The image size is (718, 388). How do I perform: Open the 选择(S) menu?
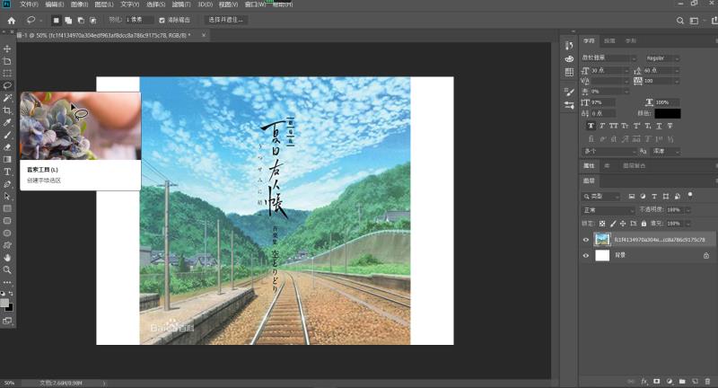pyautogui.click(x=155, y=4)
